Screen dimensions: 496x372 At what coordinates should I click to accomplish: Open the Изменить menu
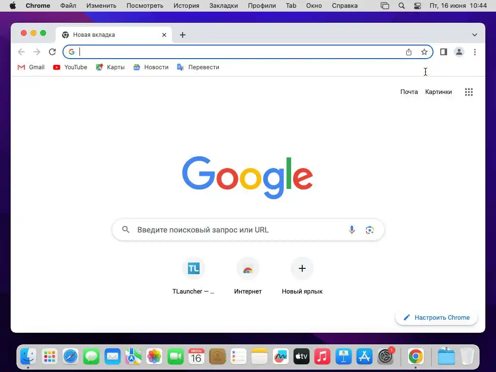coord(101,6)
